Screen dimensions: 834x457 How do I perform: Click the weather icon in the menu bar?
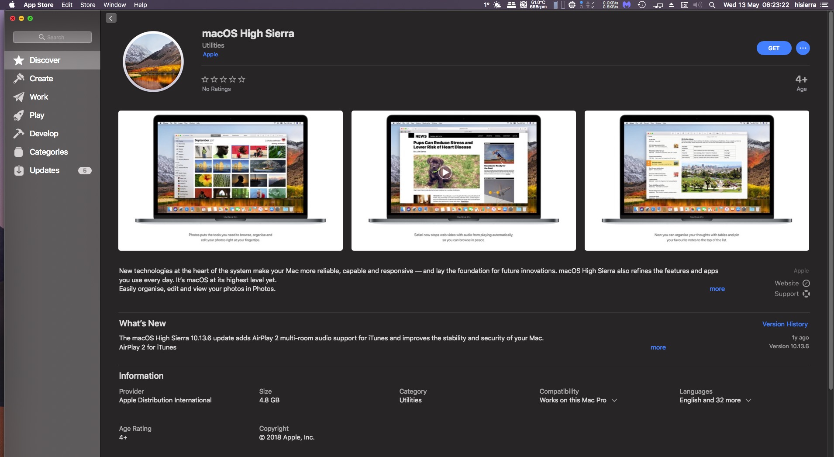click(497, 5)
